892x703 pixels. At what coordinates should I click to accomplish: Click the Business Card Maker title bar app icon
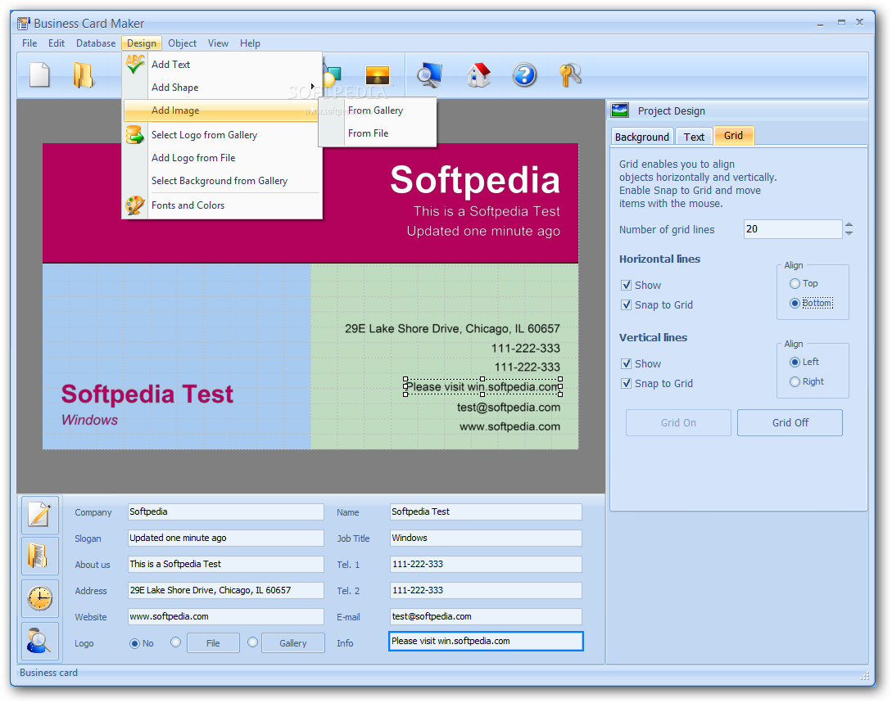[23, 23]
